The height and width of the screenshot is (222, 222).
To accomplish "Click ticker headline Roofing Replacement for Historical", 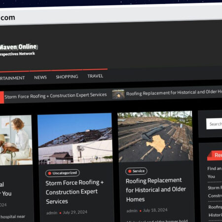I will [x=174, y=92].
